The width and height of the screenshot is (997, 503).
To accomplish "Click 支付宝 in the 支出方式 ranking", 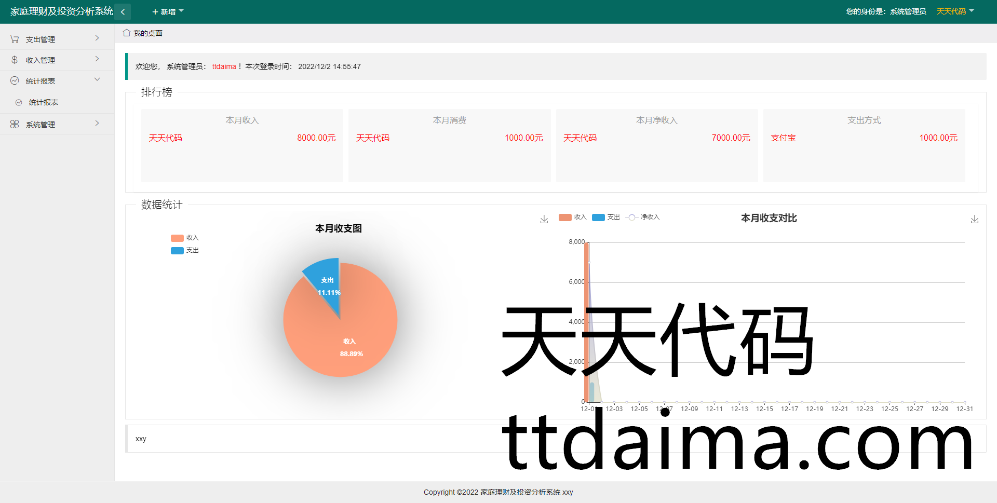I will (x=783, y=138).
